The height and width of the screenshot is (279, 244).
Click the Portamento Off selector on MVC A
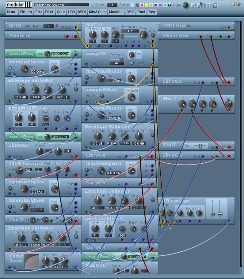point(130,31)
